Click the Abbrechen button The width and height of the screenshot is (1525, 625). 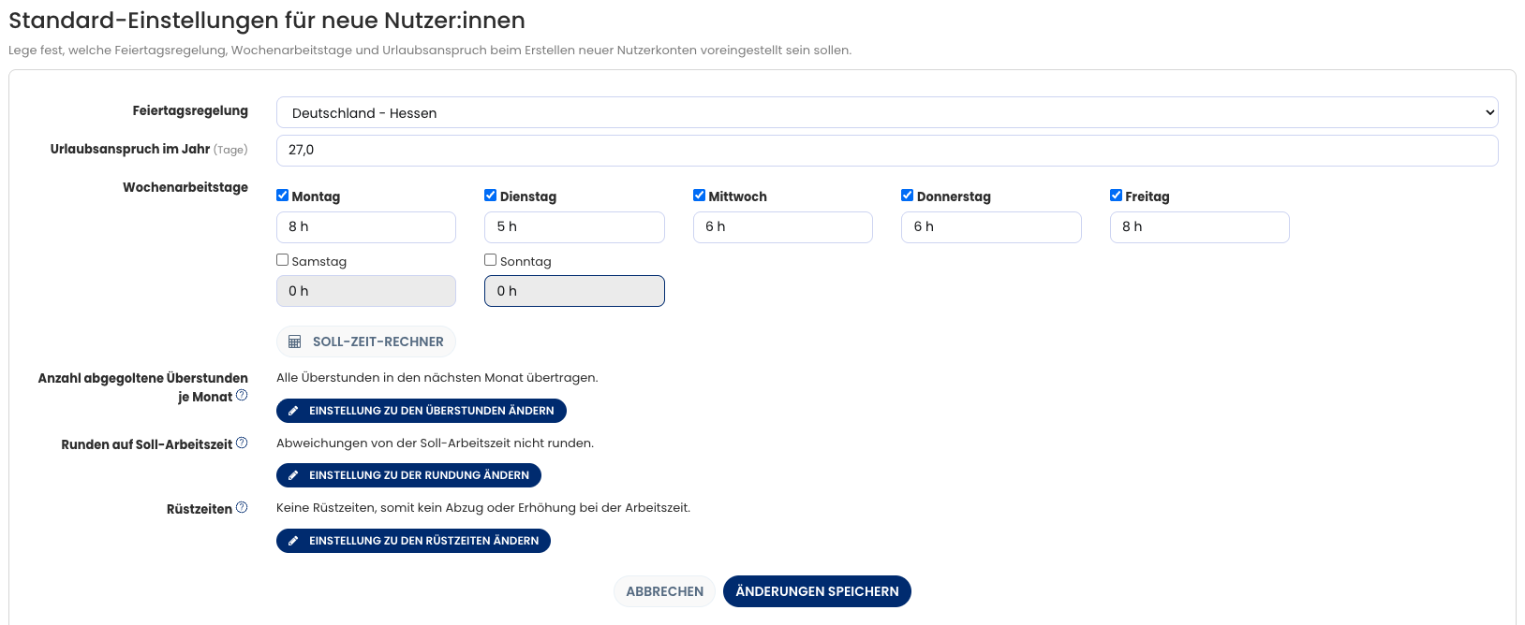pyautogui.click(x=664, y=591)
